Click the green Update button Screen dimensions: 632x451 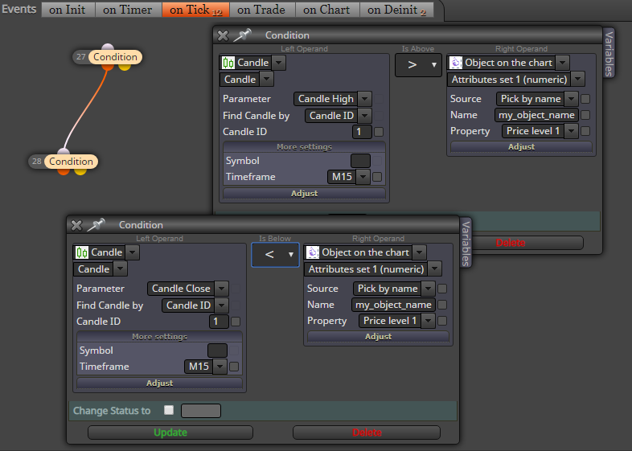(170, 433)
